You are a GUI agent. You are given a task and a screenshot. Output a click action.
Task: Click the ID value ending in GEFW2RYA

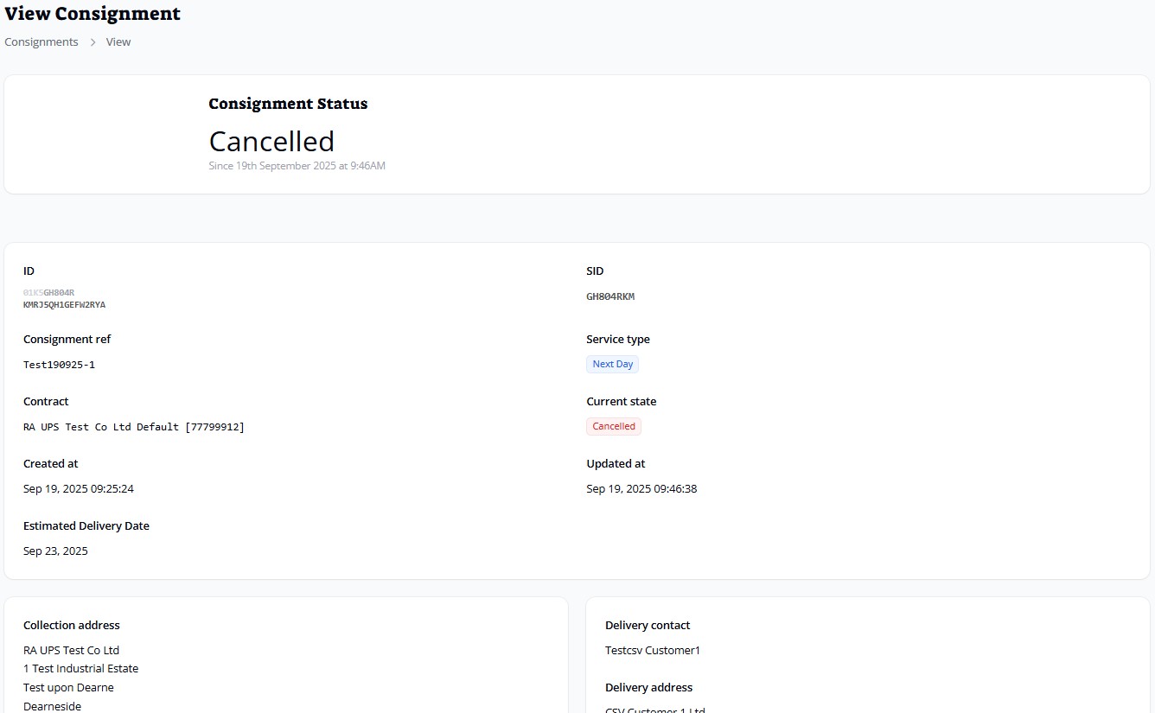tap(64, 304)
